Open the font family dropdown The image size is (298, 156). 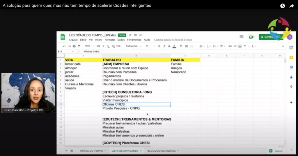tap(134, 46)
